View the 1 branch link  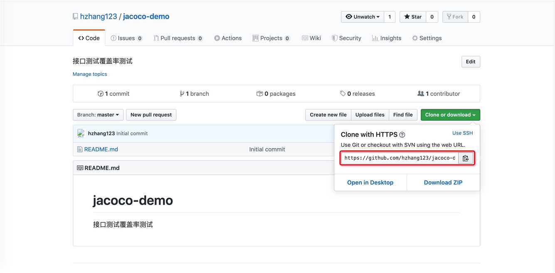click(x=194, y=94)
